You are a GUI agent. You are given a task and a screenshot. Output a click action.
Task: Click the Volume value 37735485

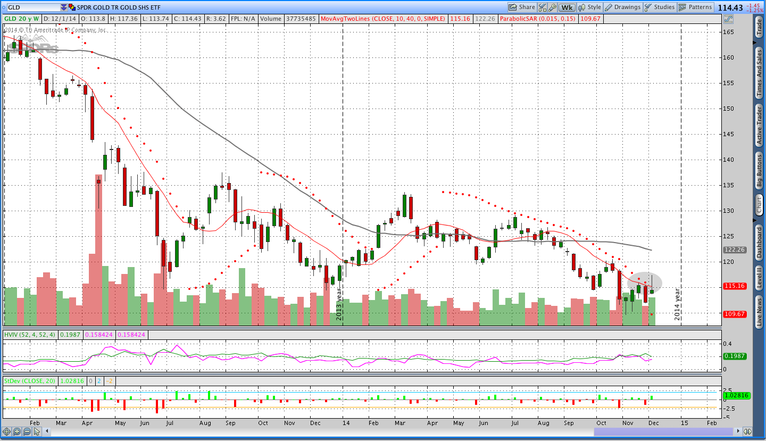click(301, 19)
